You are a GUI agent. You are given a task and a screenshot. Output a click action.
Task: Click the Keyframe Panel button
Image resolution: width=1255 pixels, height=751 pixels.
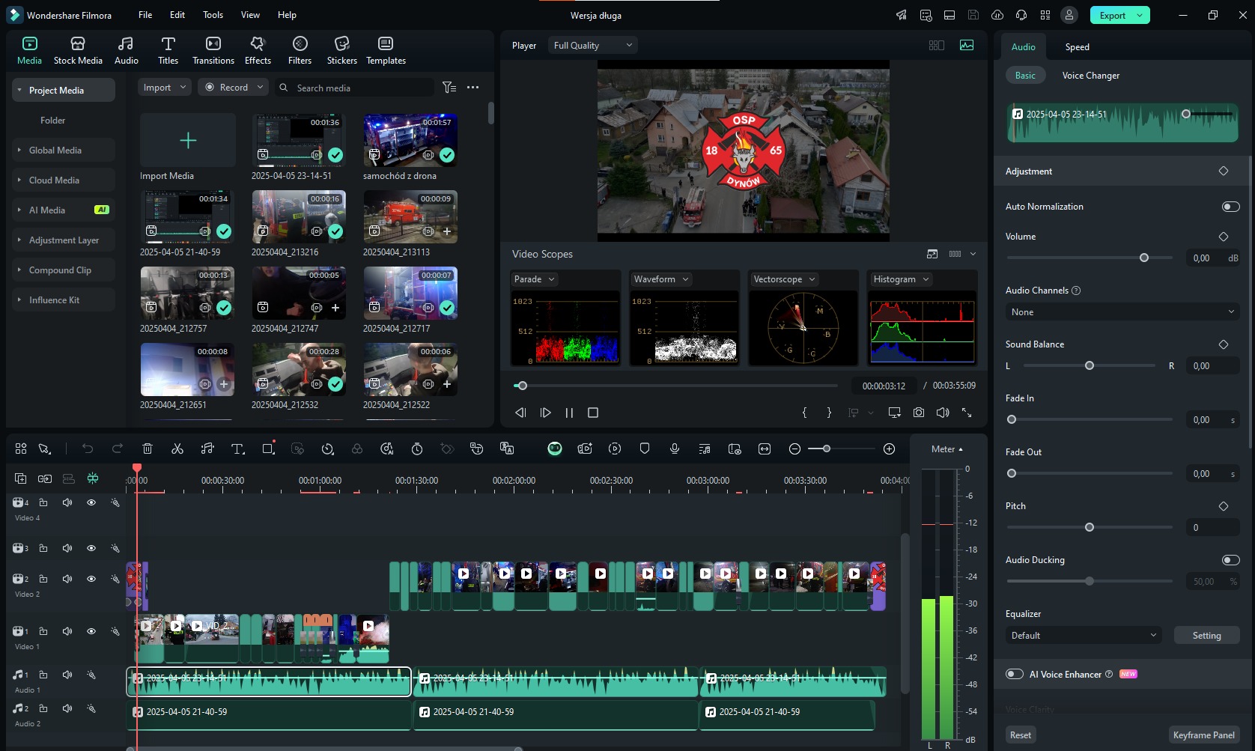(1203, 735)
